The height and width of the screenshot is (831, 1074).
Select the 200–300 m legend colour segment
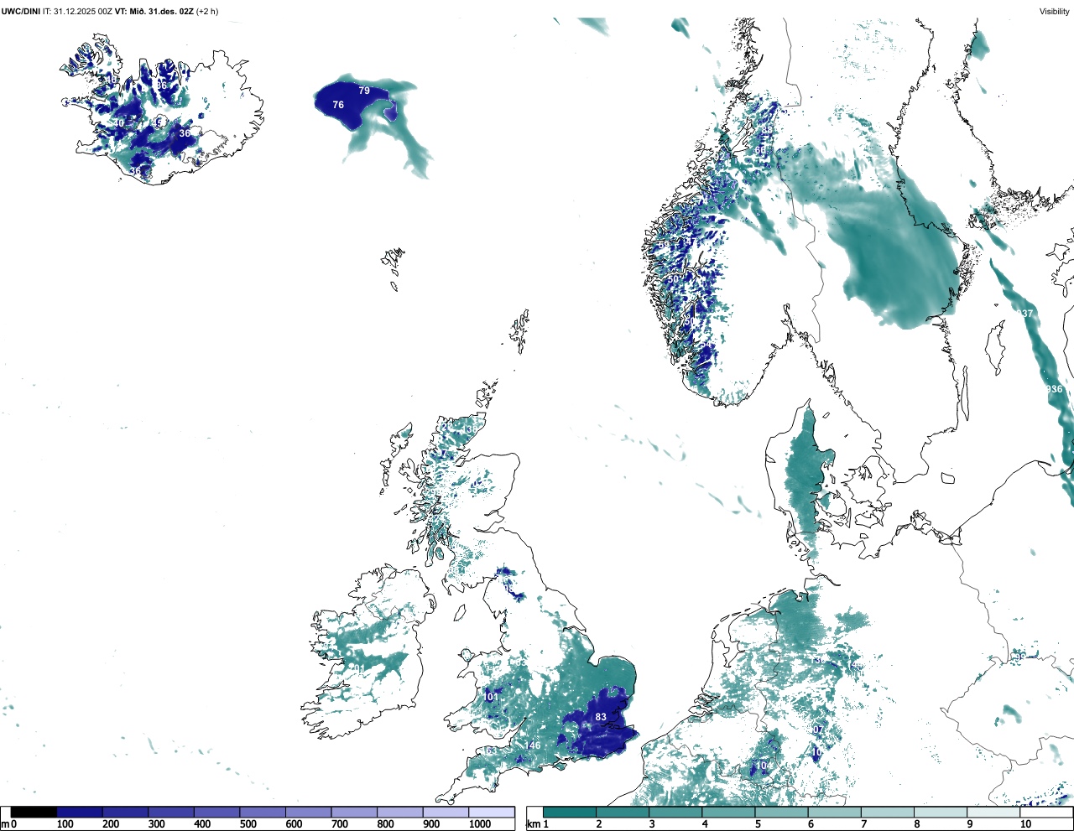[x=126, y=813]
